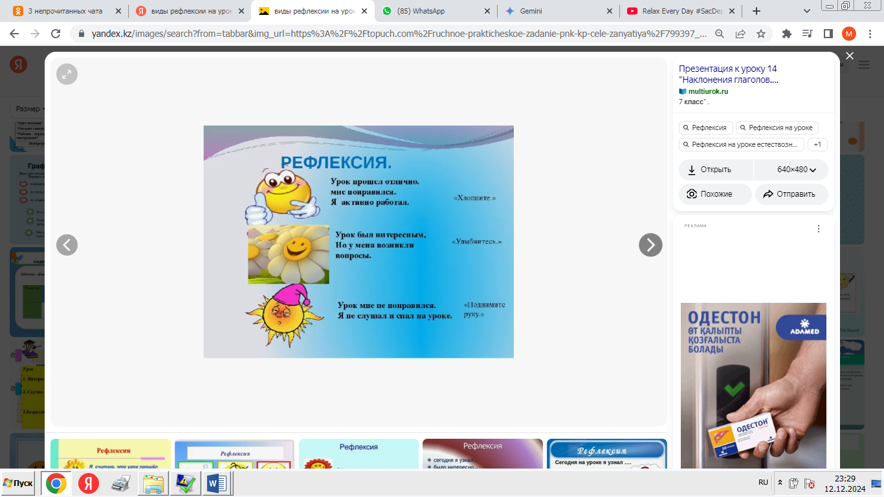The height and width of the screenshot is (497, 884).
Task: Click the RU keyboard language indicator
Action: [763, 483]
